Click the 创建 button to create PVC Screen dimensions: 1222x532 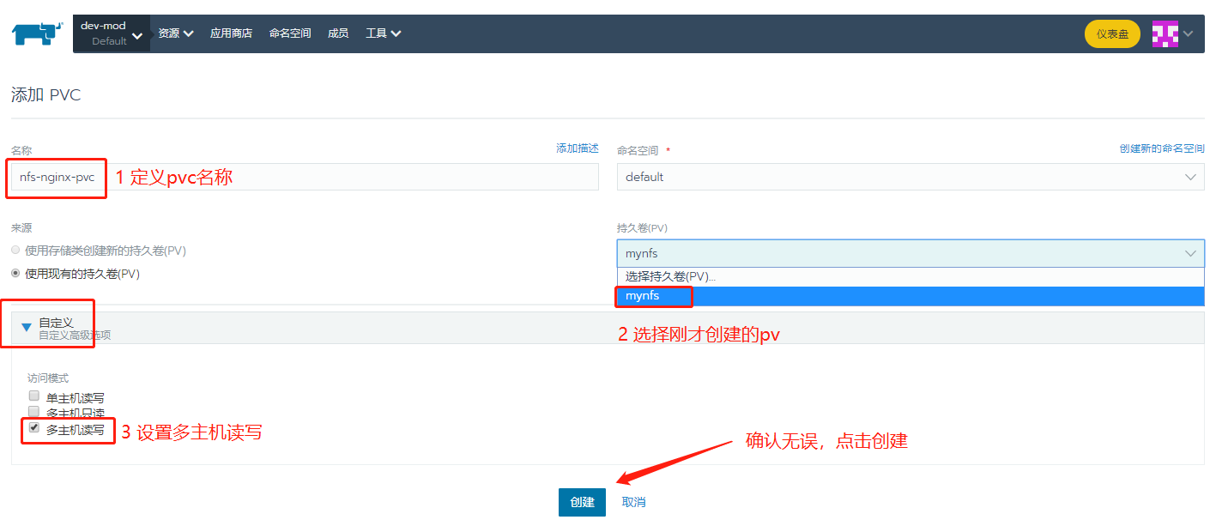point(582,502)
